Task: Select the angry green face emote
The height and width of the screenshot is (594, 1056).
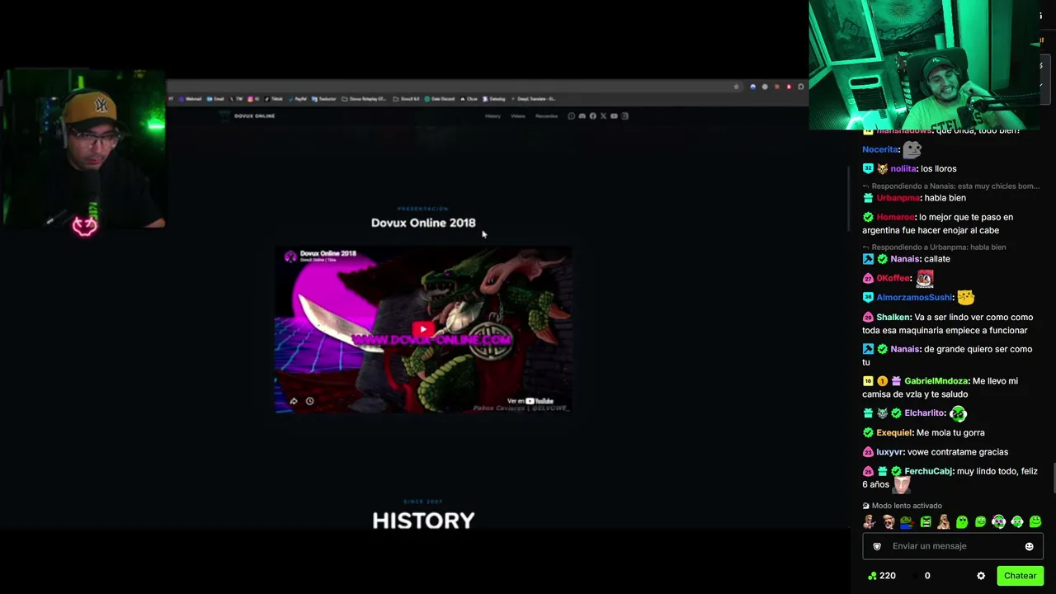Action: [926, 521]
